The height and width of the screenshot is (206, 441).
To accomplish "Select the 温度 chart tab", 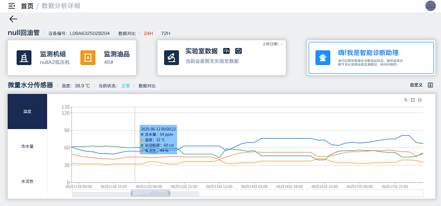I will pos(27,112).
